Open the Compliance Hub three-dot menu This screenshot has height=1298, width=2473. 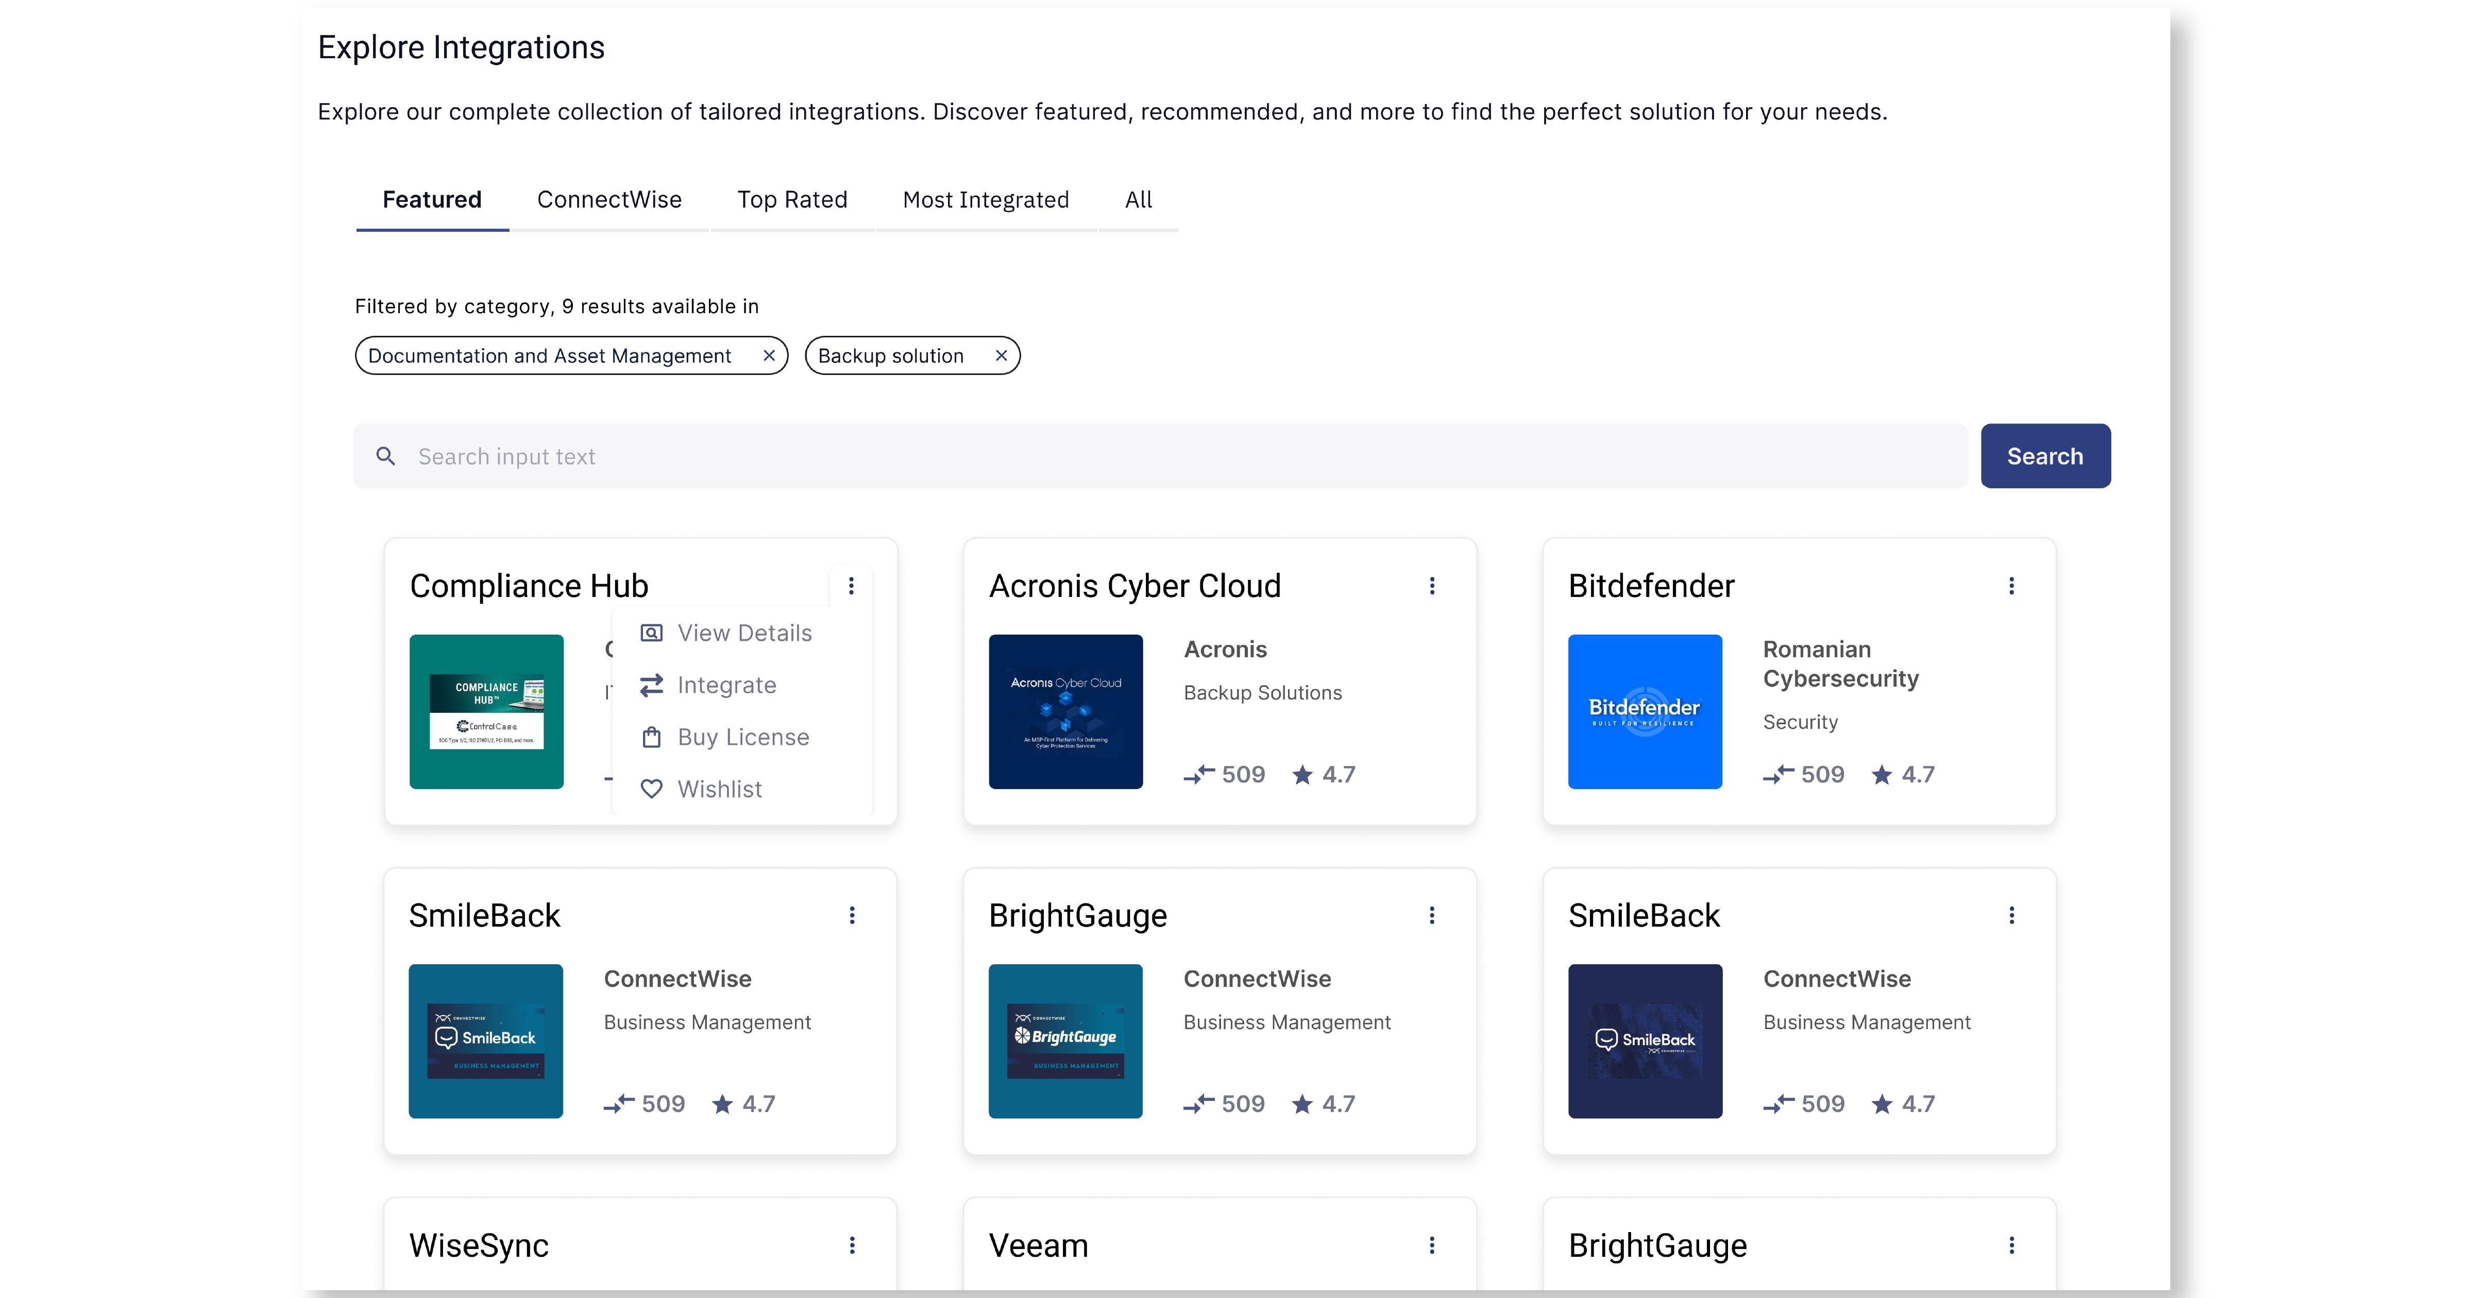851,586
